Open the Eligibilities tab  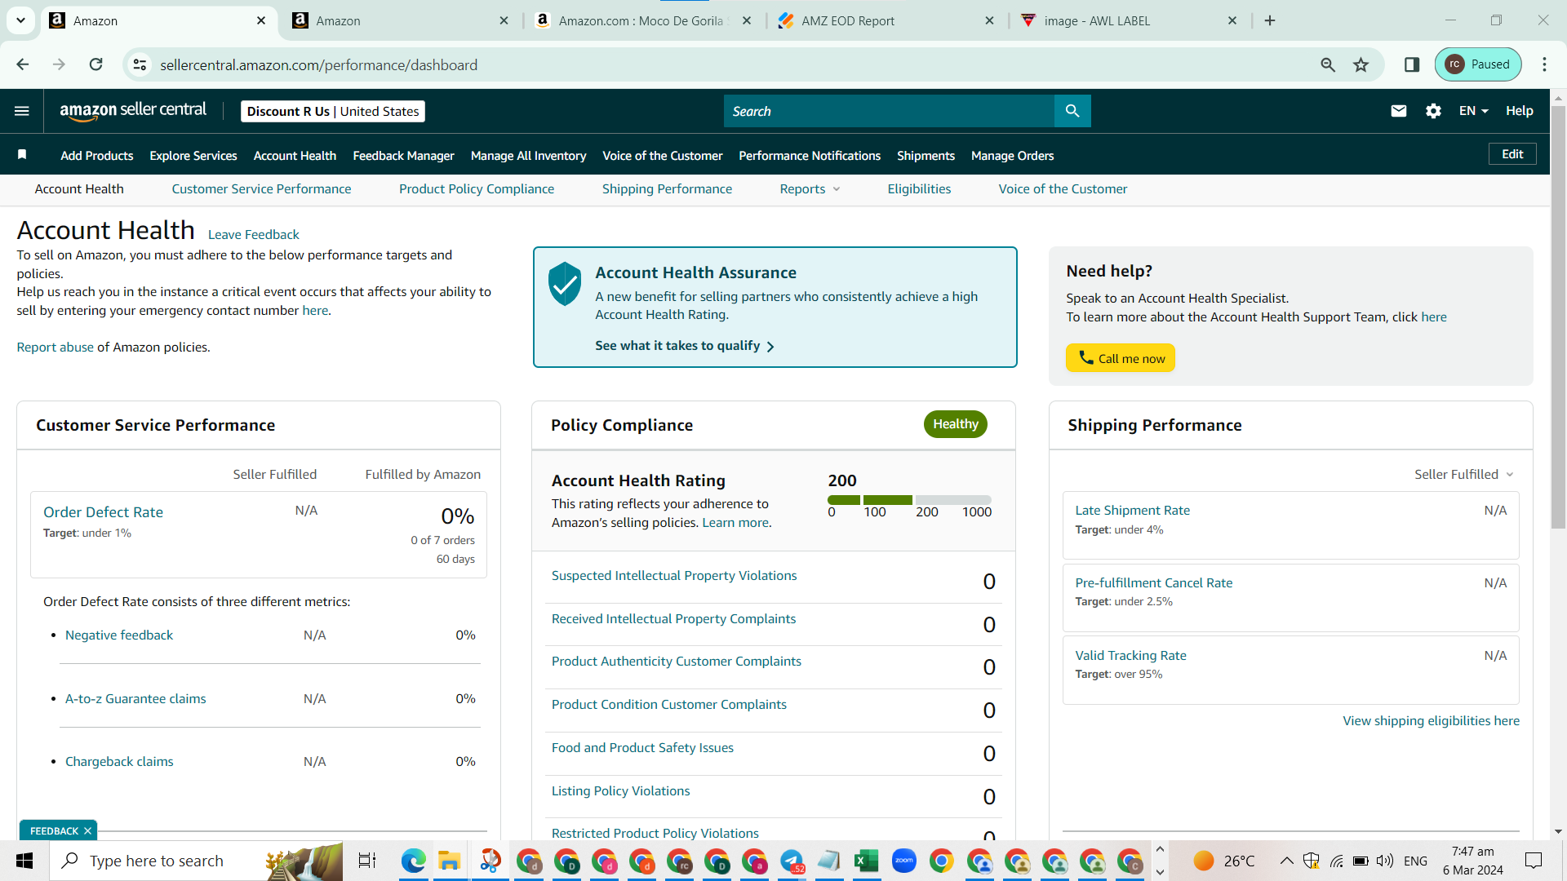pyautogui.click(x=919, y=188)
